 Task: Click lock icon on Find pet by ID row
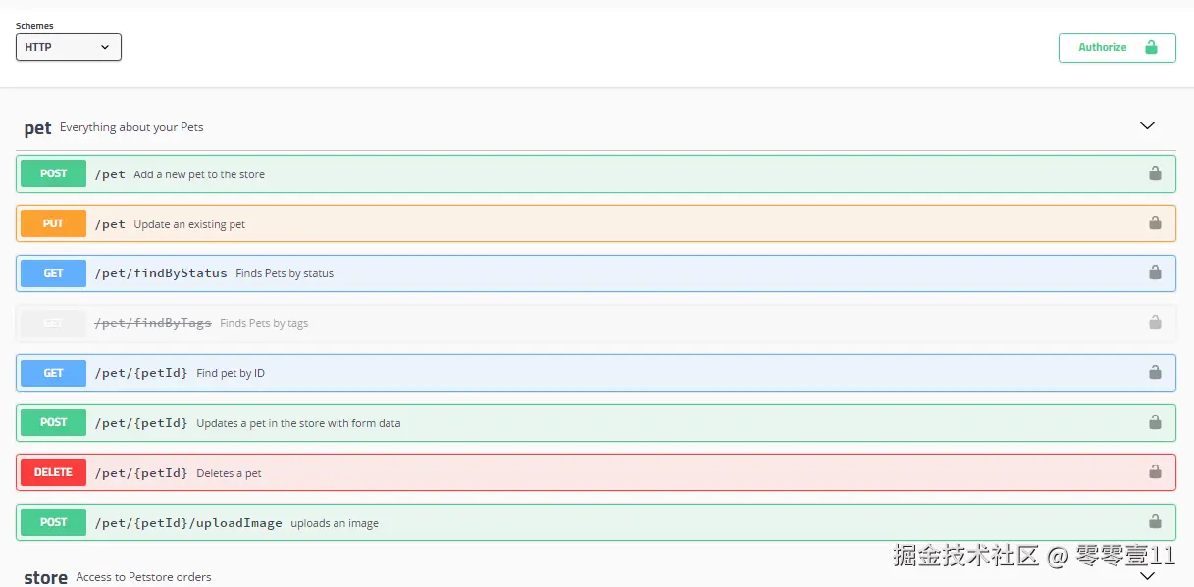(x=1155, y=372)
